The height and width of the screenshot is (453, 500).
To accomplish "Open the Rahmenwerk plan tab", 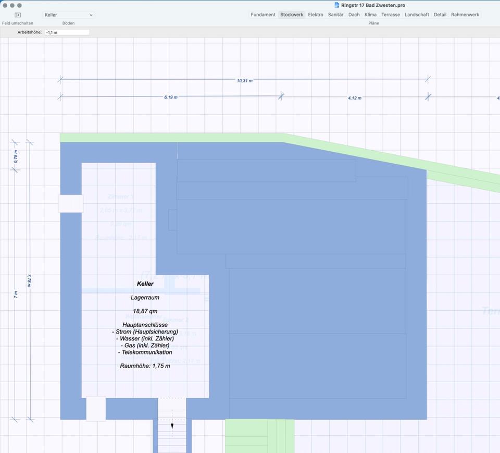I will [x=465, y=15].
